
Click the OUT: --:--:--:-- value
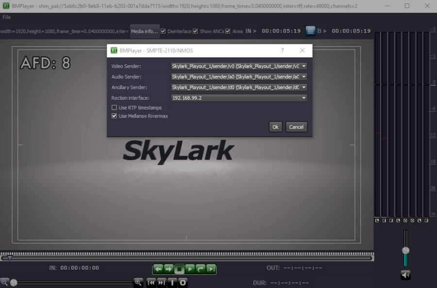[303, 268]
